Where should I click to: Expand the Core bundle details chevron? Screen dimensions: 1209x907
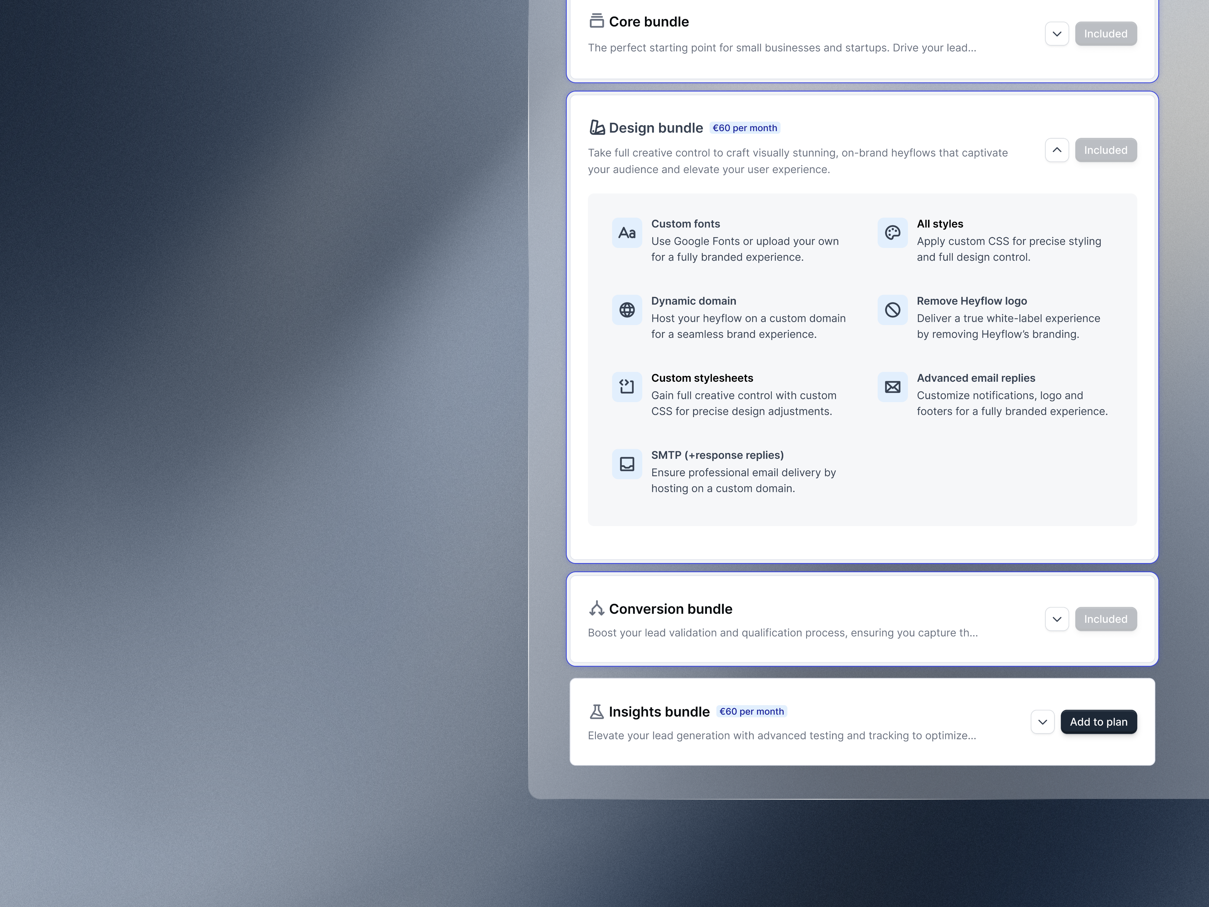[x=1056, y=34]
